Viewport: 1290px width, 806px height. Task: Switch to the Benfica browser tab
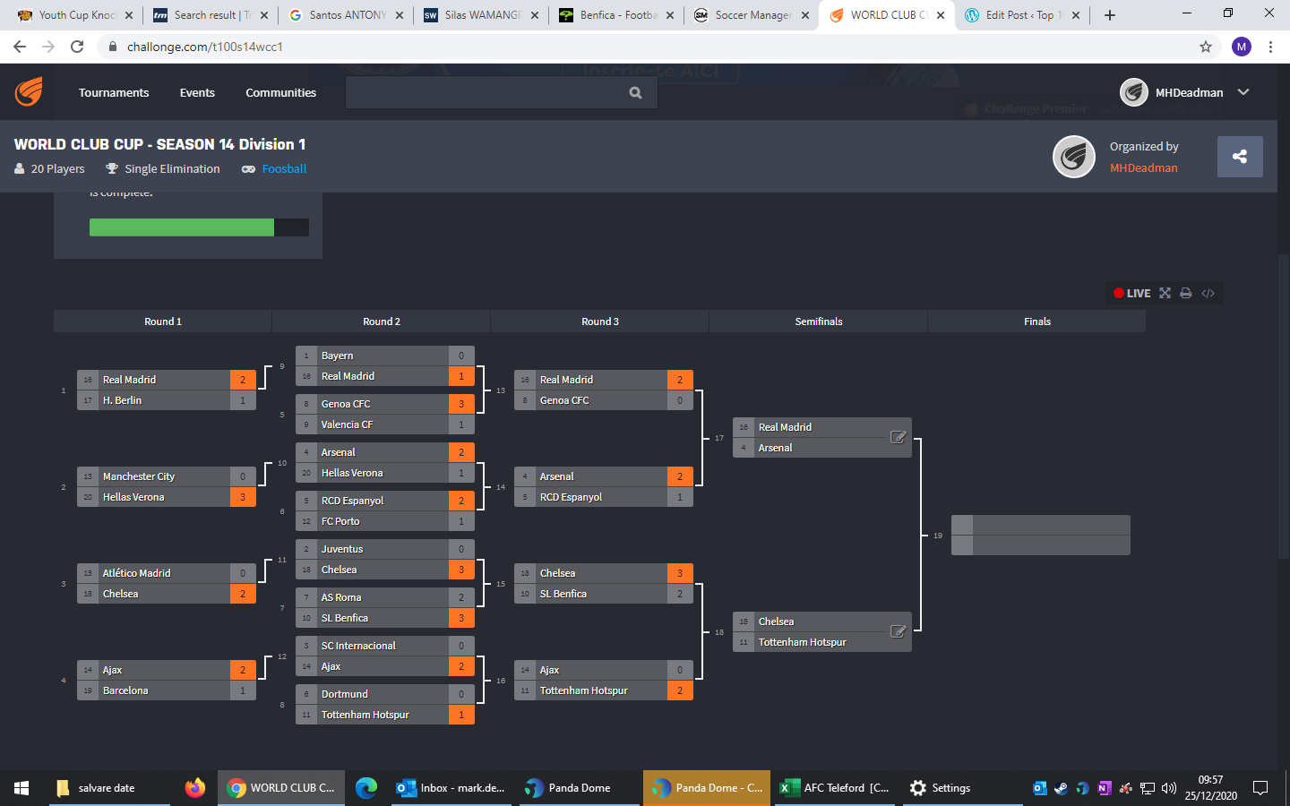[x=616, y=15]
